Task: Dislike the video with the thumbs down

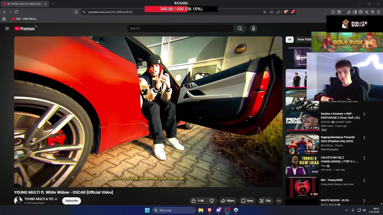Action: click(x=212, y=201)
